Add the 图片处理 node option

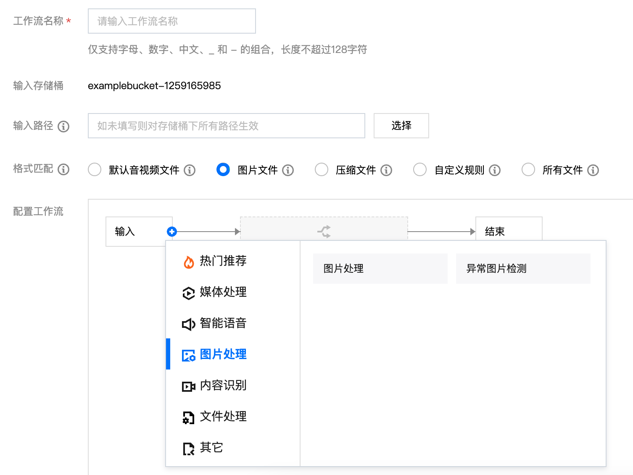click(x=380, y=269)
